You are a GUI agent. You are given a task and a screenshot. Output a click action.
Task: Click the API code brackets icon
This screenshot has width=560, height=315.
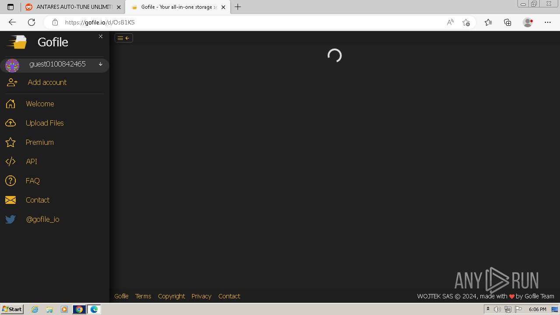[x=10, y=161]
